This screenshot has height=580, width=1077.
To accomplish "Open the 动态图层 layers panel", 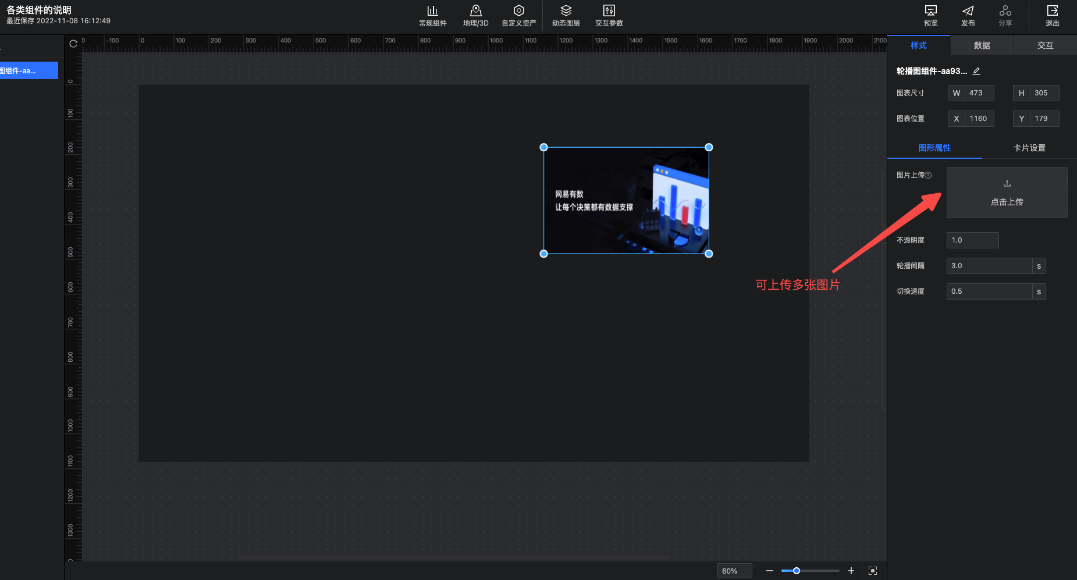I will pyautogui.click(x=566, y=16).
